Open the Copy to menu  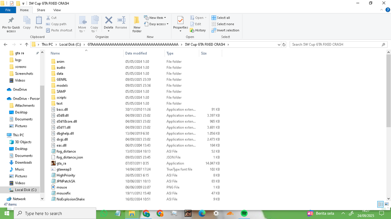point(94,24)
